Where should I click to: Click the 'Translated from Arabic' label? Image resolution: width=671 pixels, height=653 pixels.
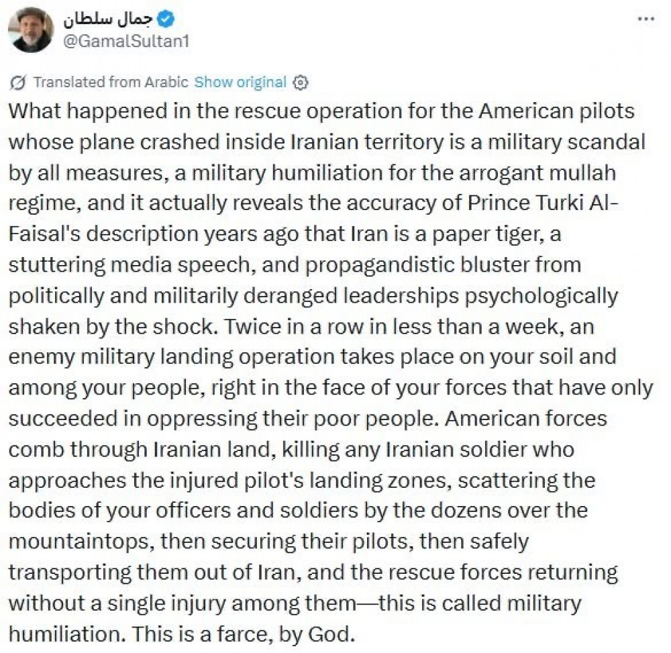111,83
